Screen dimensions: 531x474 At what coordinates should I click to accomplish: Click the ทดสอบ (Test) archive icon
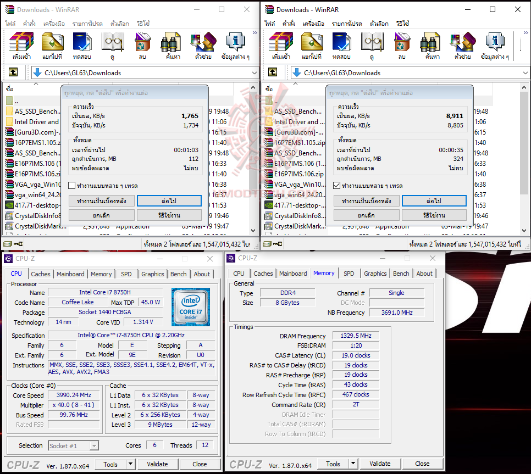82,44
